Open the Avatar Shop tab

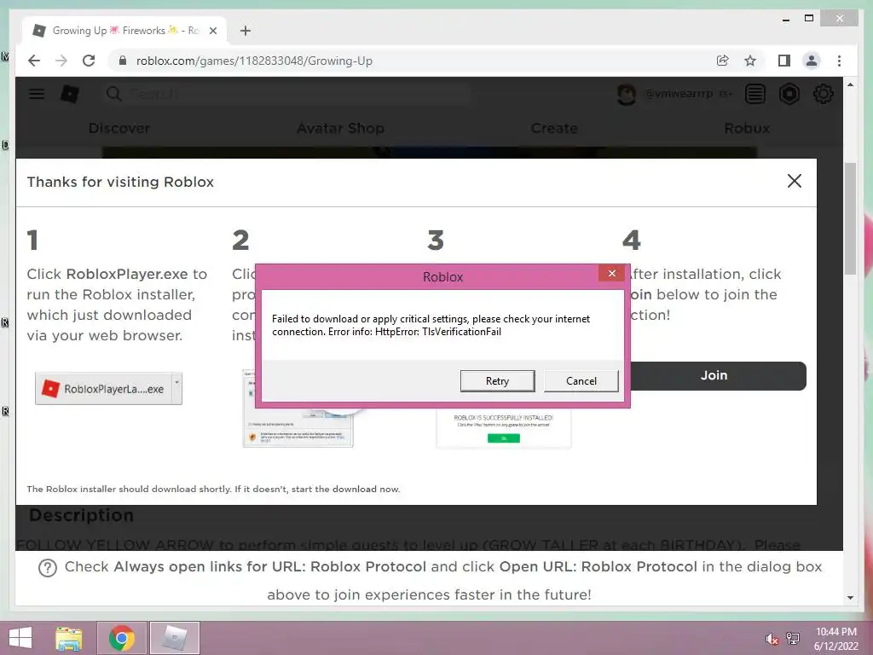[x=340, y=128]
